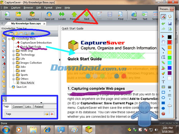The image size is (179, 134).
Task: Open the Capture menu
Action: (x=16, y=8)
